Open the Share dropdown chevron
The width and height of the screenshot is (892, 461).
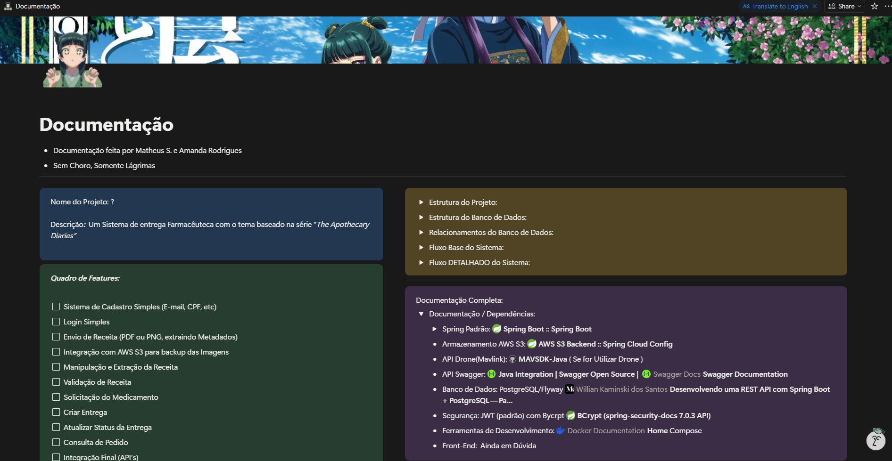click(859, 6)
